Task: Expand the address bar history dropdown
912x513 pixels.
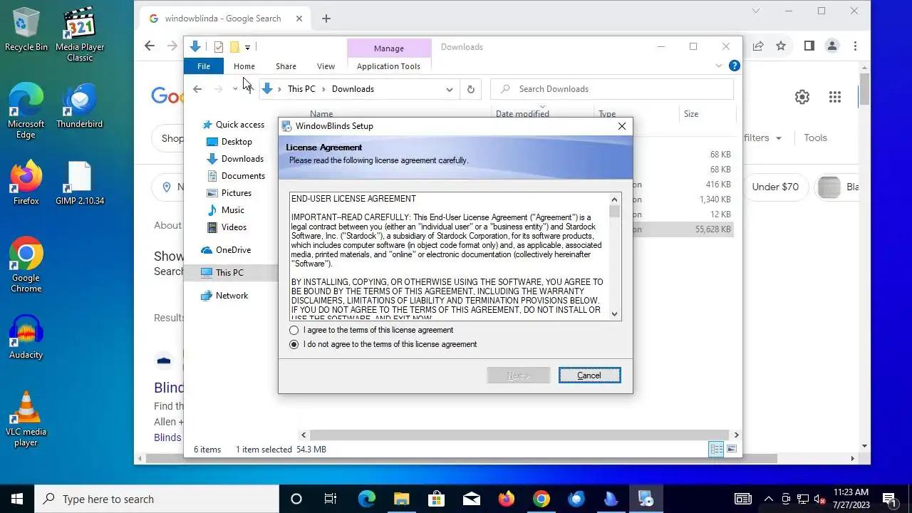Action: [449, 89]
